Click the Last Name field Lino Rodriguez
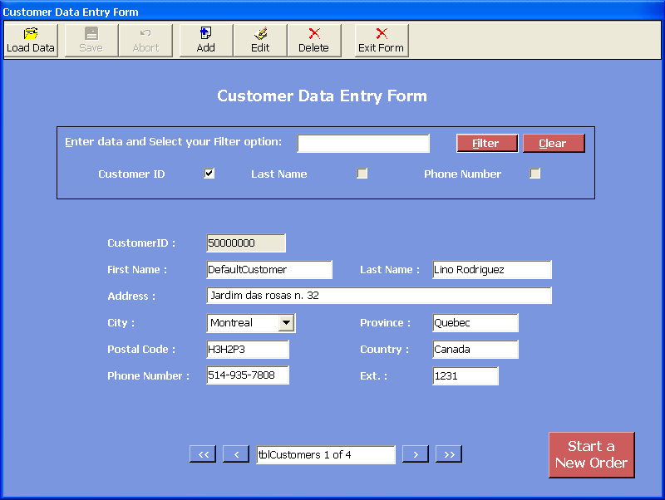Viewport: 665px width, 500px height. tap(492, 269)
